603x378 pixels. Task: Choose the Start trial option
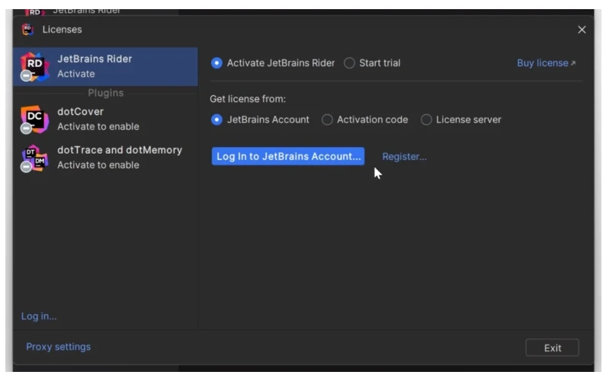pyautogui.click(x=349, y=63)
